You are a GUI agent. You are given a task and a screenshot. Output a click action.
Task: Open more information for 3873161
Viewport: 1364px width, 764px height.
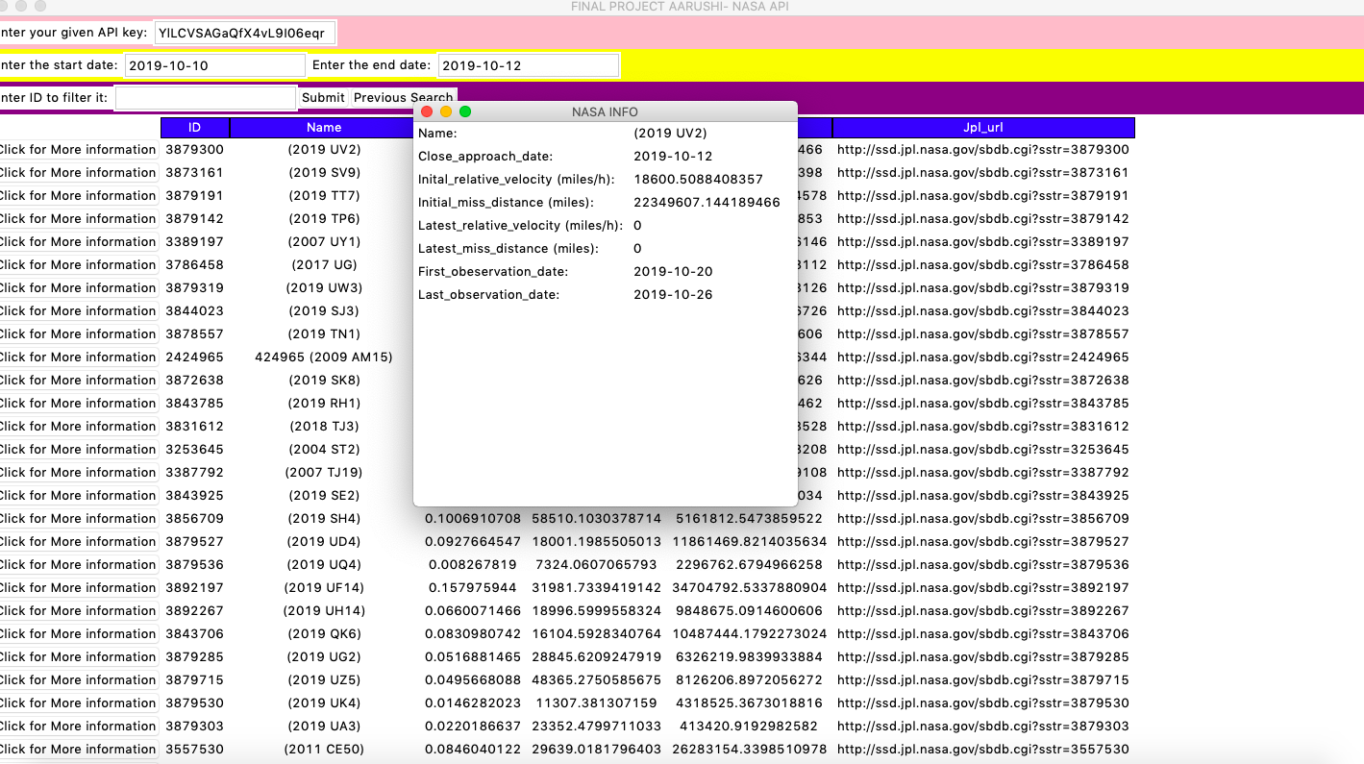77,173
